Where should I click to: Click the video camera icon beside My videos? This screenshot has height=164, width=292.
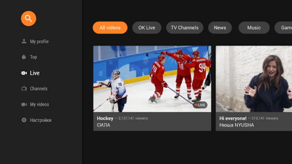(x=24, y=105)
